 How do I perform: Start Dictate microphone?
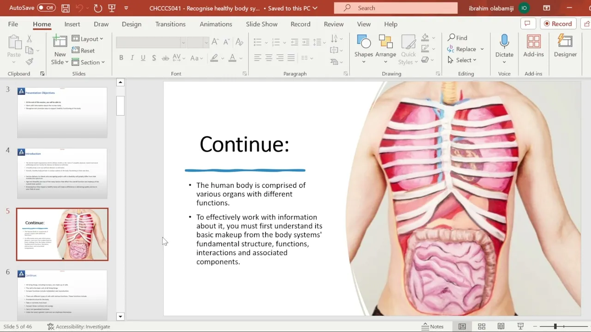click(x=504, y=49)
